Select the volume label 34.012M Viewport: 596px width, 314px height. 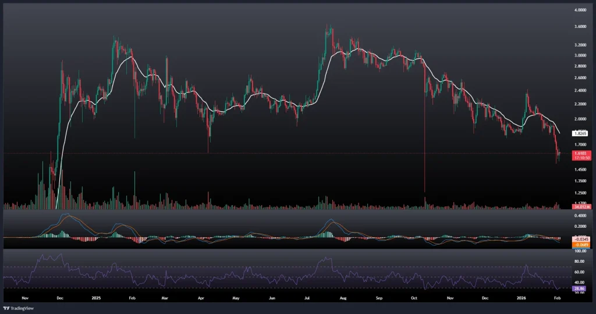[581, 206]
